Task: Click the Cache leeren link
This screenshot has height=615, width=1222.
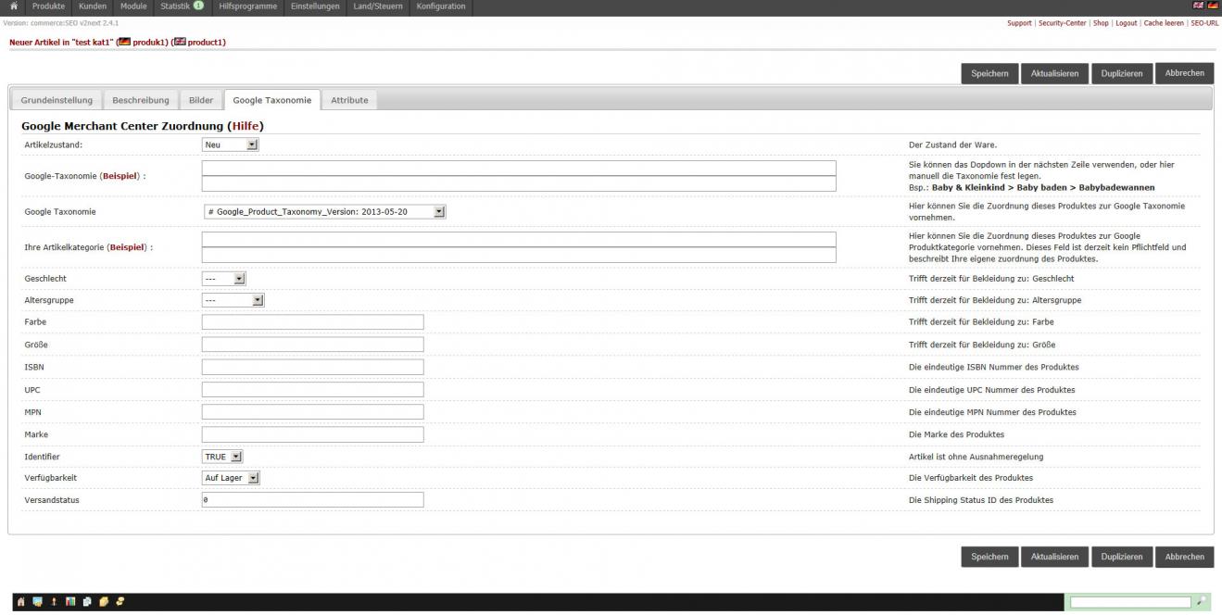Action: click(1164, 23)
